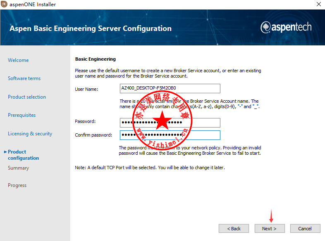This screenshot has width=325, height=241.
Task: Focus the User Name input field
Action: coord(170,88)
